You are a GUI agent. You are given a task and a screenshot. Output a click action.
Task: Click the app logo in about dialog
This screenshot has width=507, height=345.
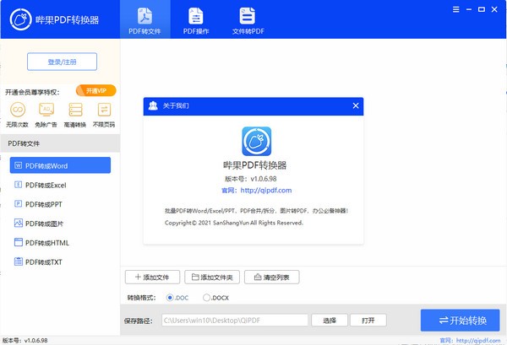tap(256, 141)
